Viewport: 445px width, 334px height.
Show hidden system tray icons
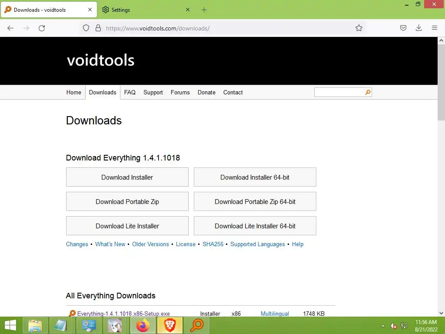pyautogui.click(x=383, y=326)
